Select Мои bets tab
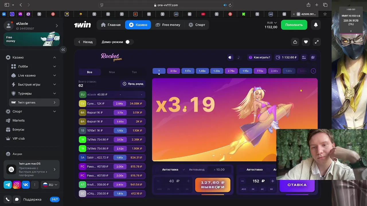 pos(112,72)
